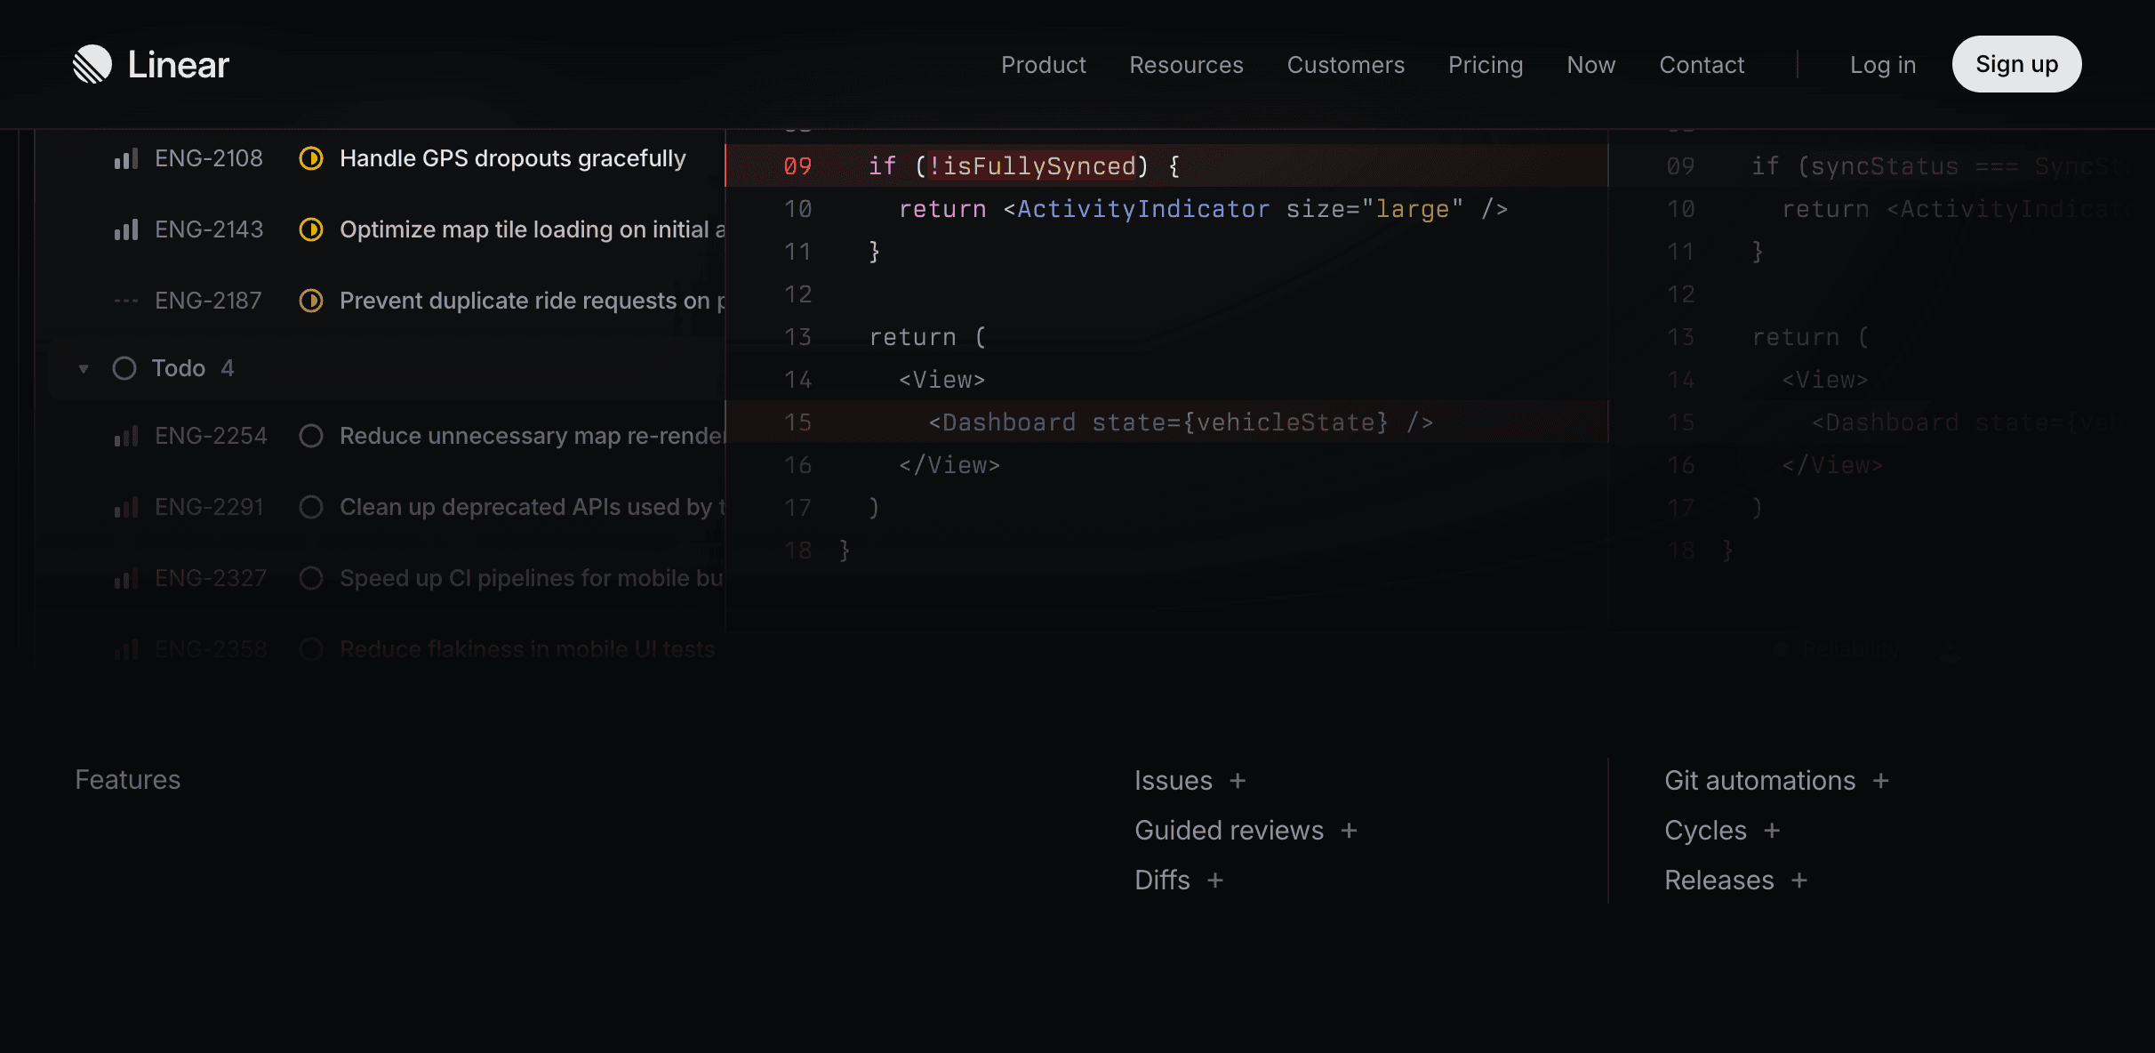This screenshot has height=1053, width=2155.
Task: Click priority bars icon for ENG-2108
Action: (x=126, y=159)
